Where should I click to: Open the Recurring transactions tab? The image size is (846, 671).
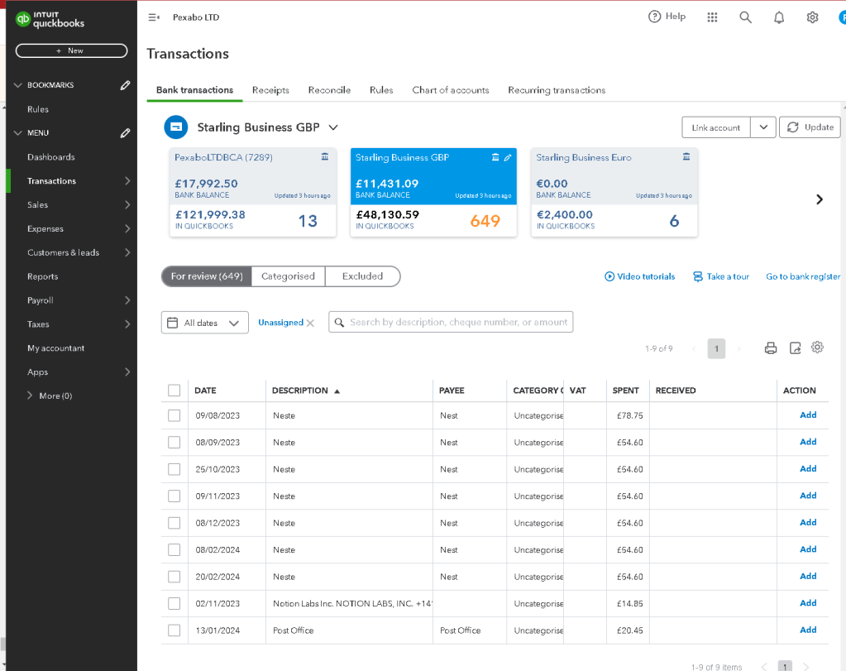pos(557,90)
